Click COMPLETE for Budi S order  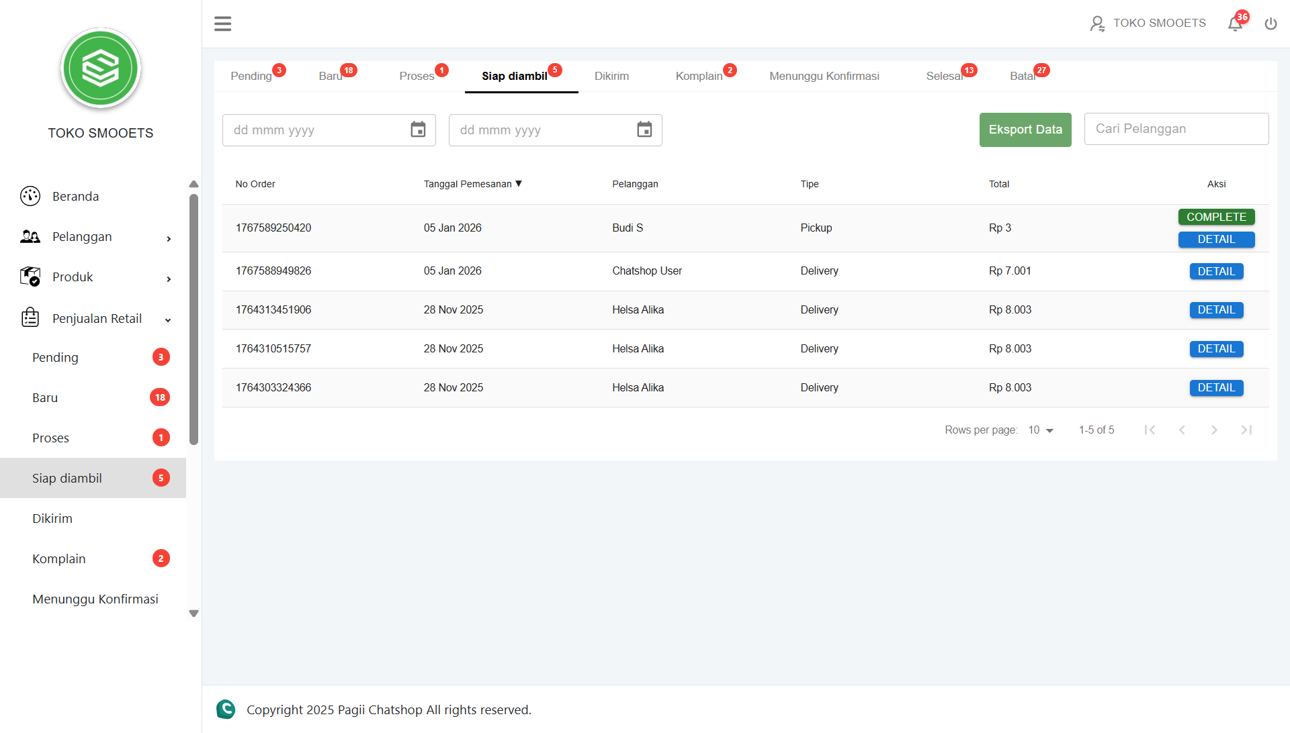click(x=1216, y=217)
